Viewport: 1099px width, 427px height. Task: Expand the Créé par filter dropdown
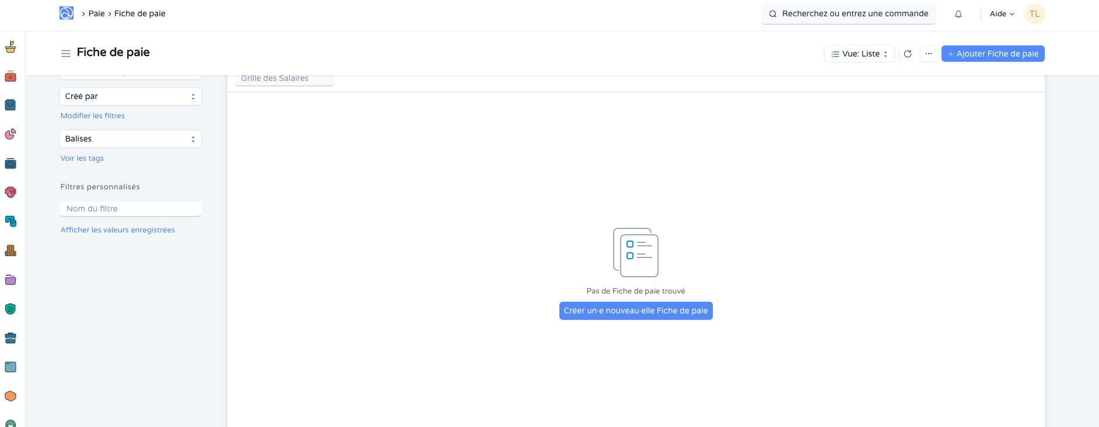coord(131,97)
